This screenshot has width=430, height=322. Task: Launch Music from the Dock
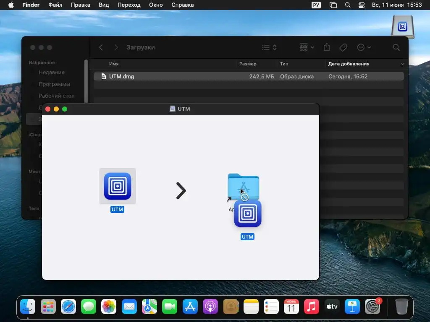tap(312, 306)
